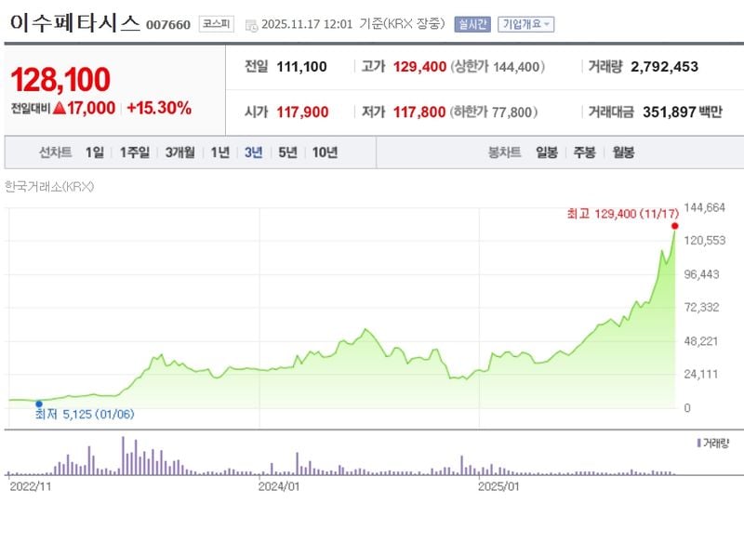
Task: Open the 10년 line chart
Action: (325, 152)
